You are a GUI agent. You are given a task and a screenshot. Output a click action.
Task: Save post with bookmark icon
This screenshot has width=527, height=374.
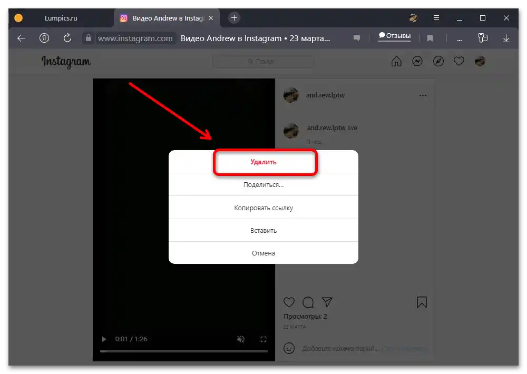point(422,302)
